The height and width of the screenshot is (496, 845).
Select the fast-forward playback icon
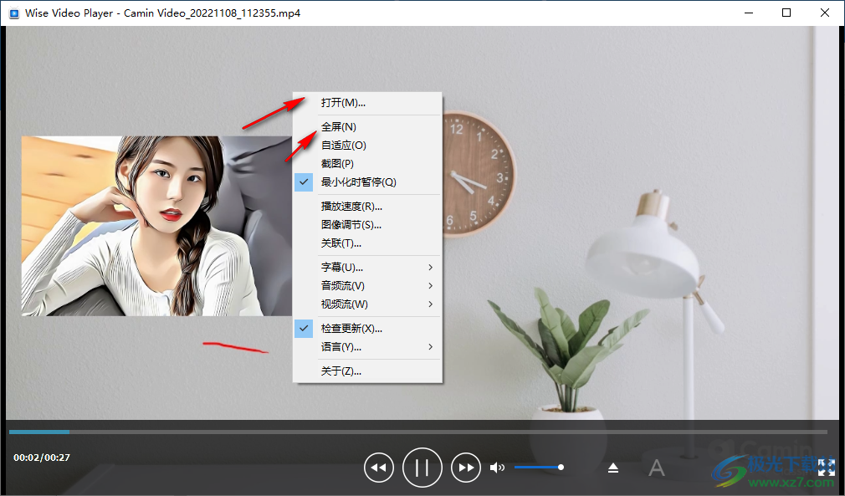pos(465,467)
